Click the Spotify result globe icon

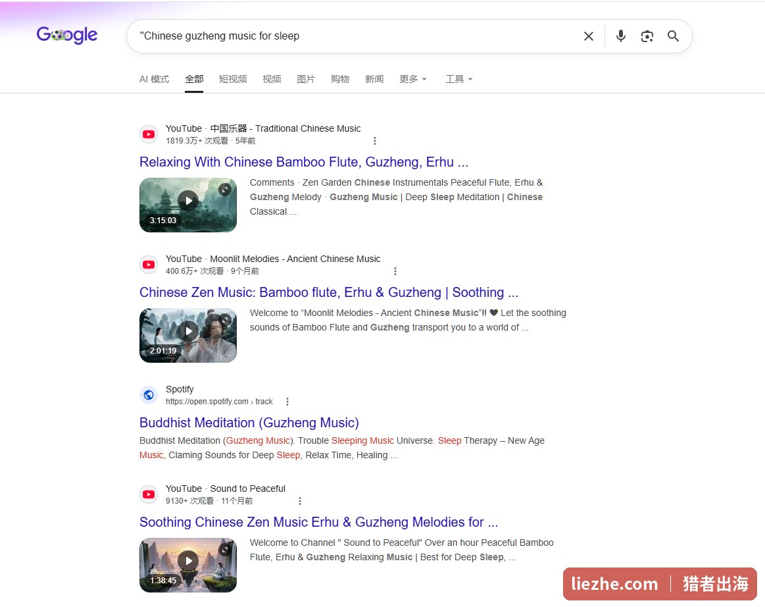(x=149, y=395)
